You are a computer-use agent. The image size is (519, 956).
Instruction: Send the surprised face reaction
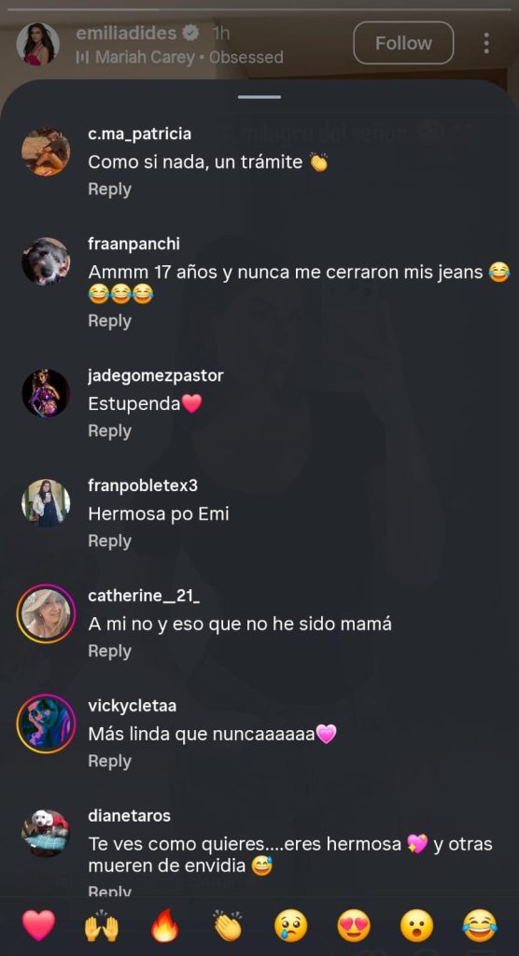pos(416,925)
